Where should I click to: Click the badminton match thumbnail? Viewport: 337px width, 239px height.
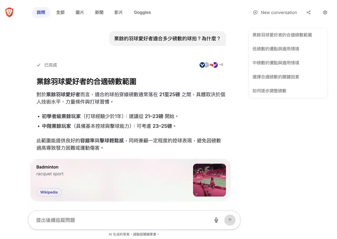coord(209,180)
